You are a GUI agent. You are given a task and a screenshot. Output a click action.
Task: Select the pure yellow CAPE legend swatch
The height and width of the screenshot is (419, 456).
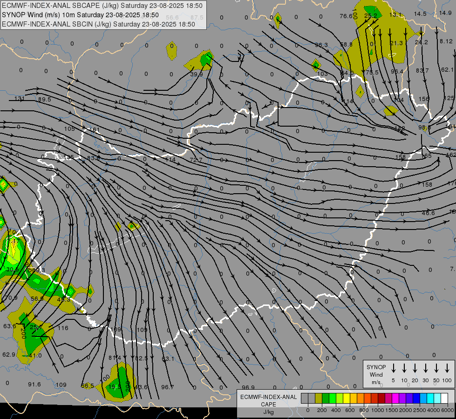(347, 399)
